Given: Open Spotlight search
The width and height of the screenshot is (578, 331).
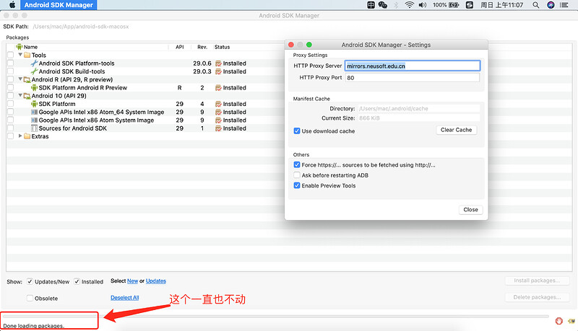Looking at the screenshot, I should [535, 5].
